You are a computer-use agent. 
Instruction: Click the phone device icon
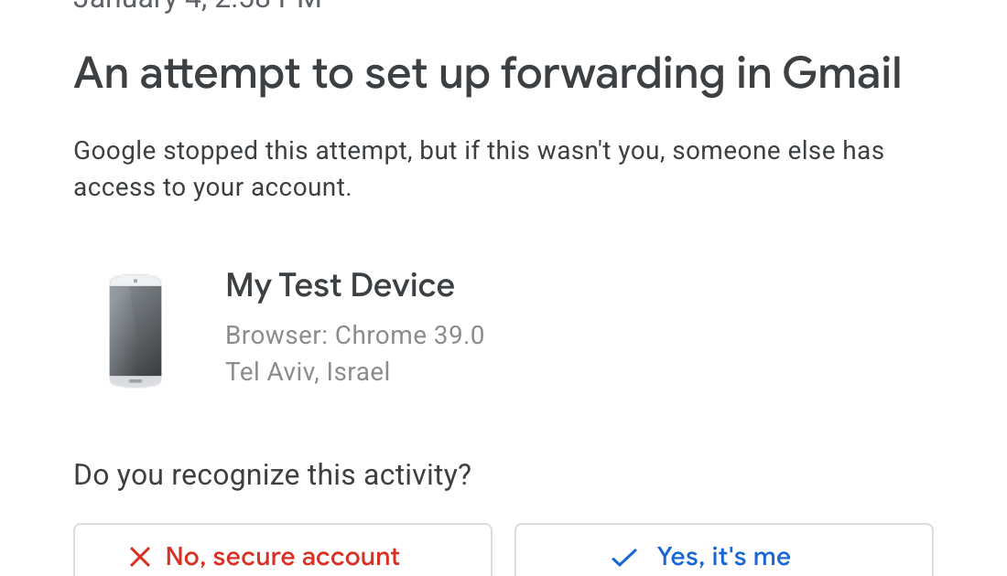point(135,331)
